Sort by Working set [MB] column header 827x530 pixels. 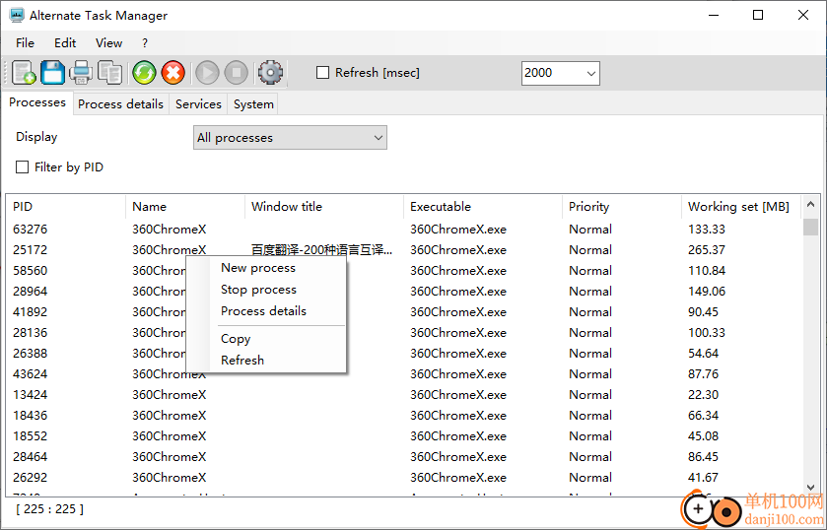pos(741,207)
